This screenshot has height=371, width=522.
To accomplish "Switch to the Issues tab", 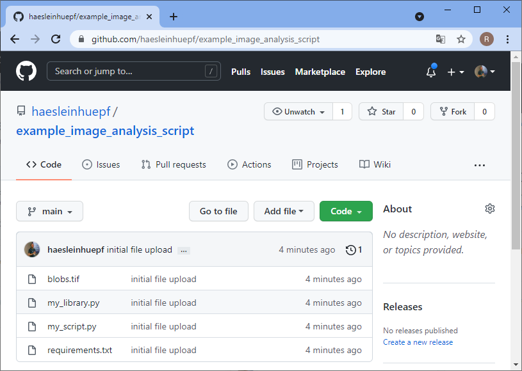I will [x=101, y=164].
